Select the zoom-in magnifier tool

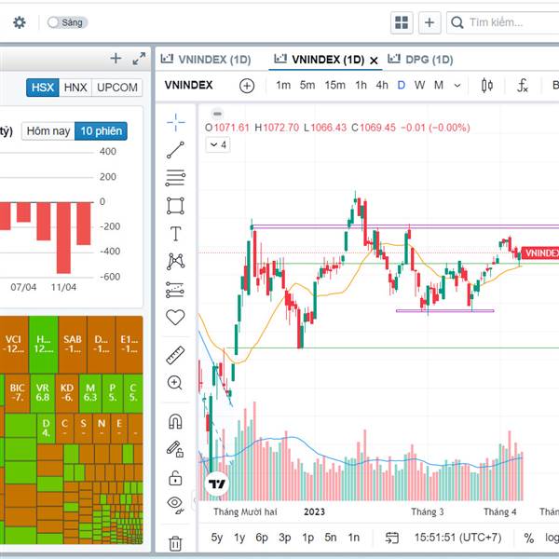[x=175, y=383]
